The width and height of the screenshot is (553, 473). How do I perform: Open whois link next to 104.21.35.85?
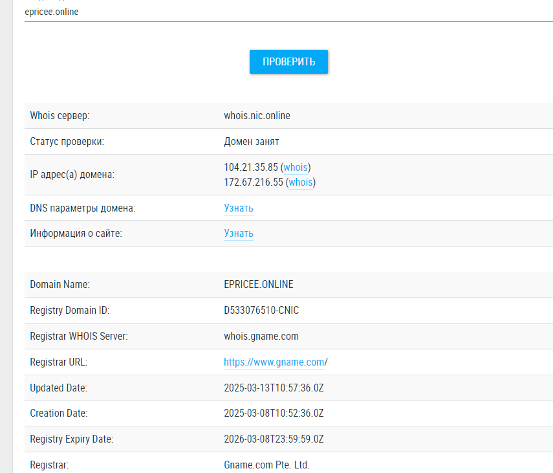296,168
